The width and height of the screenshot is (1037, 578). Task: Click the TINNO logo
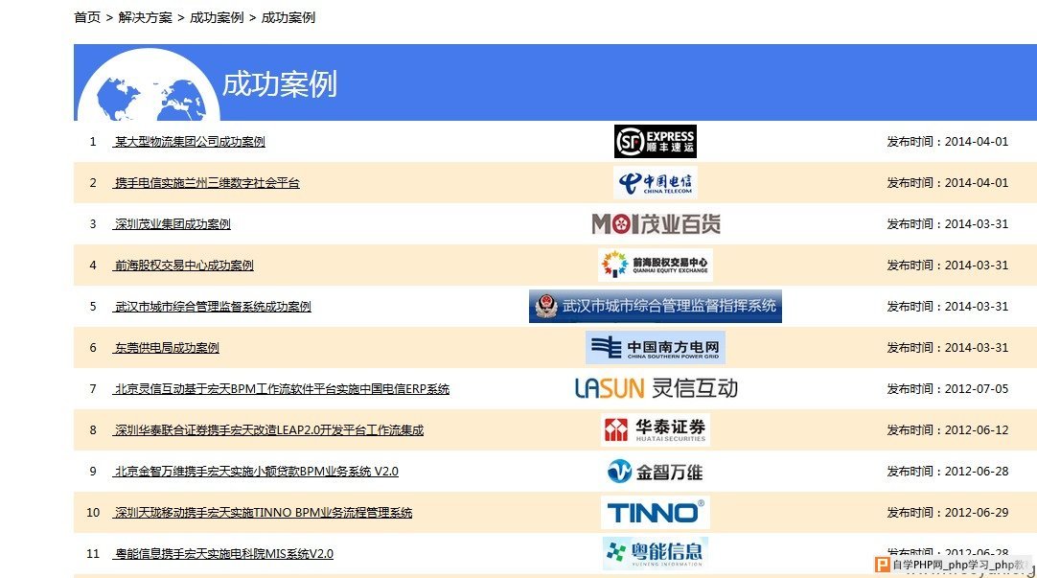(x=656, y=513)
